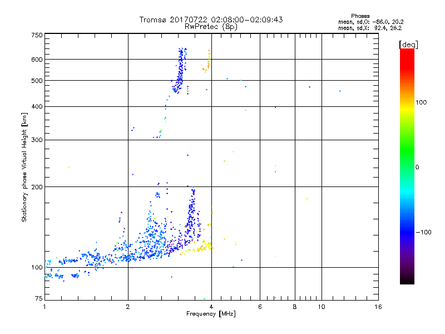Image resolution: width=445 pixels, height=334 pixels.
Task: Click the y-axis tick label '500'
Action: pos(37,81)
